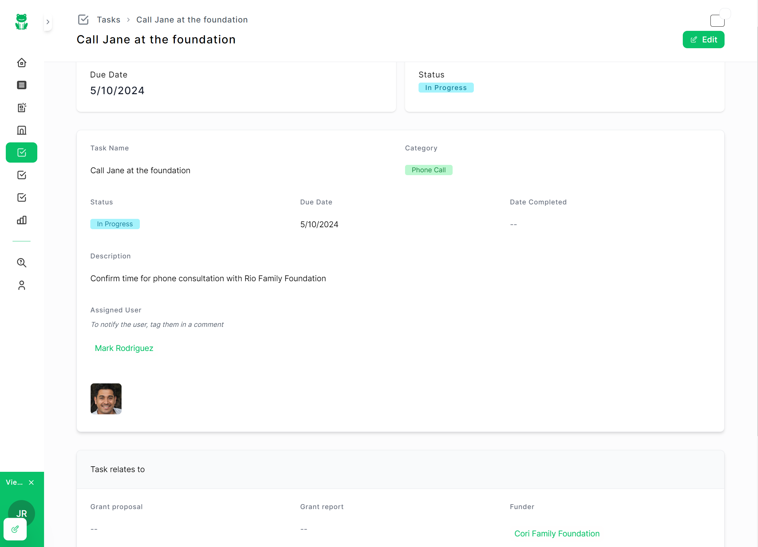Click the green frog logo
This screenshot has height=547, width=758.
point(22,22)
